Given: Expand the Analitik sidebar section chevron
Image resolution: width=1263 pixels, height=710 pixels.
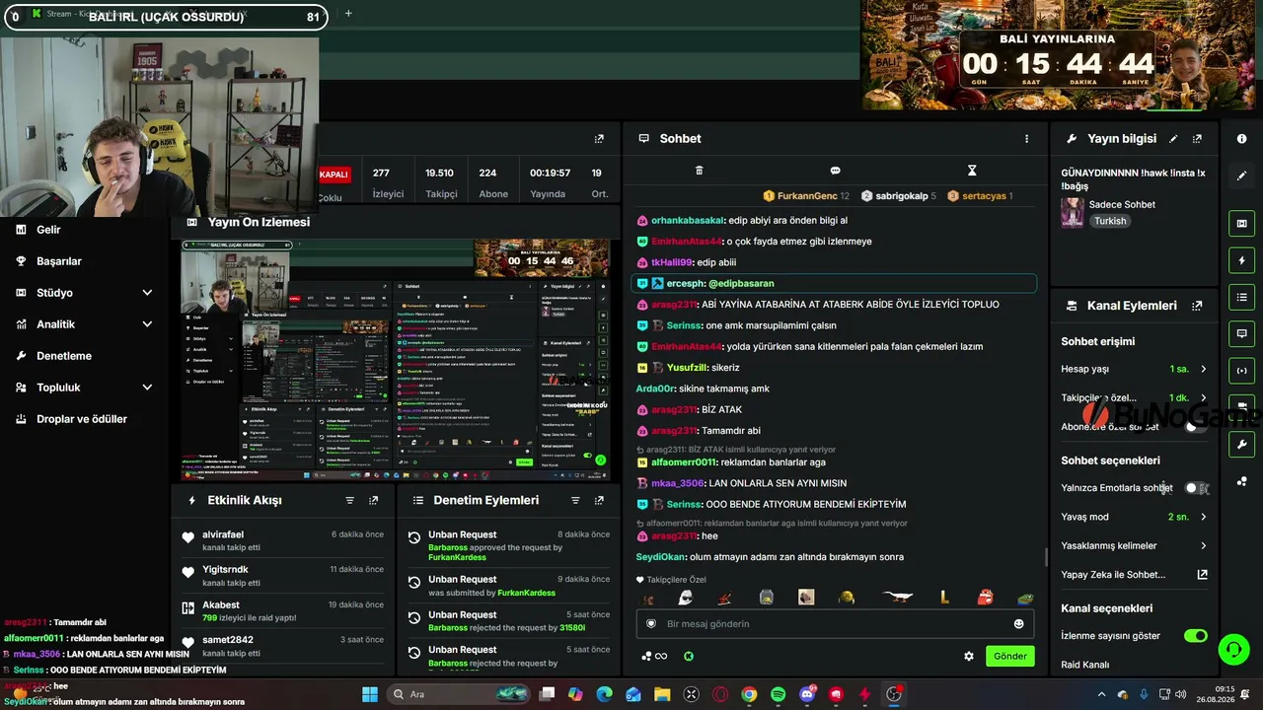Looking at the screenshot, I should [147, 324].
